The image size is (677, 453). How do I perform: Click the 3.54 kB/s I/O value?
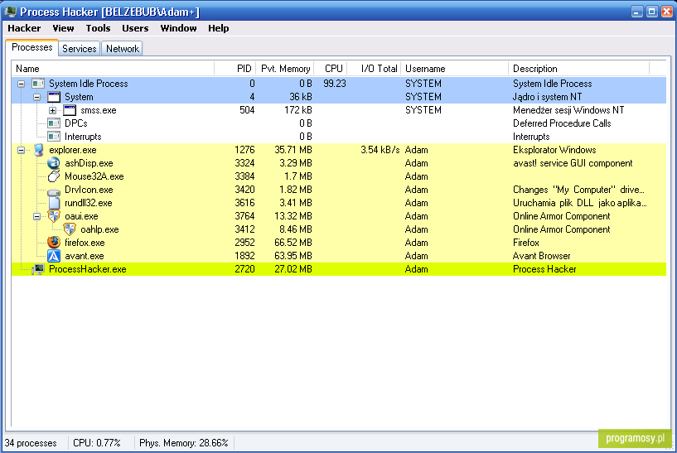click(x=380, y=150)
